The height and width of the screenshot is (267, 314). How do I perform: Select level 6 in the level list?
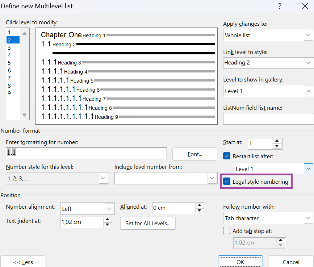(13, 71)
